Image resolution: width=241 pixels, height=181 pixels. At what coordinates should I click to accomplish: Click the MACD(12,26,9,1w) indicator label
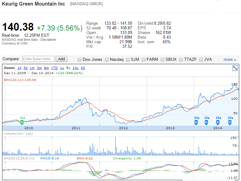(19, 158)
